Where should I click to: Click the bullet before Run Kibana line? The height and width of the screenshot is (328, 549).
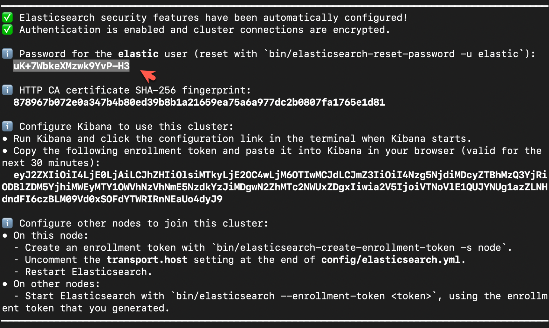coord(5,139)
